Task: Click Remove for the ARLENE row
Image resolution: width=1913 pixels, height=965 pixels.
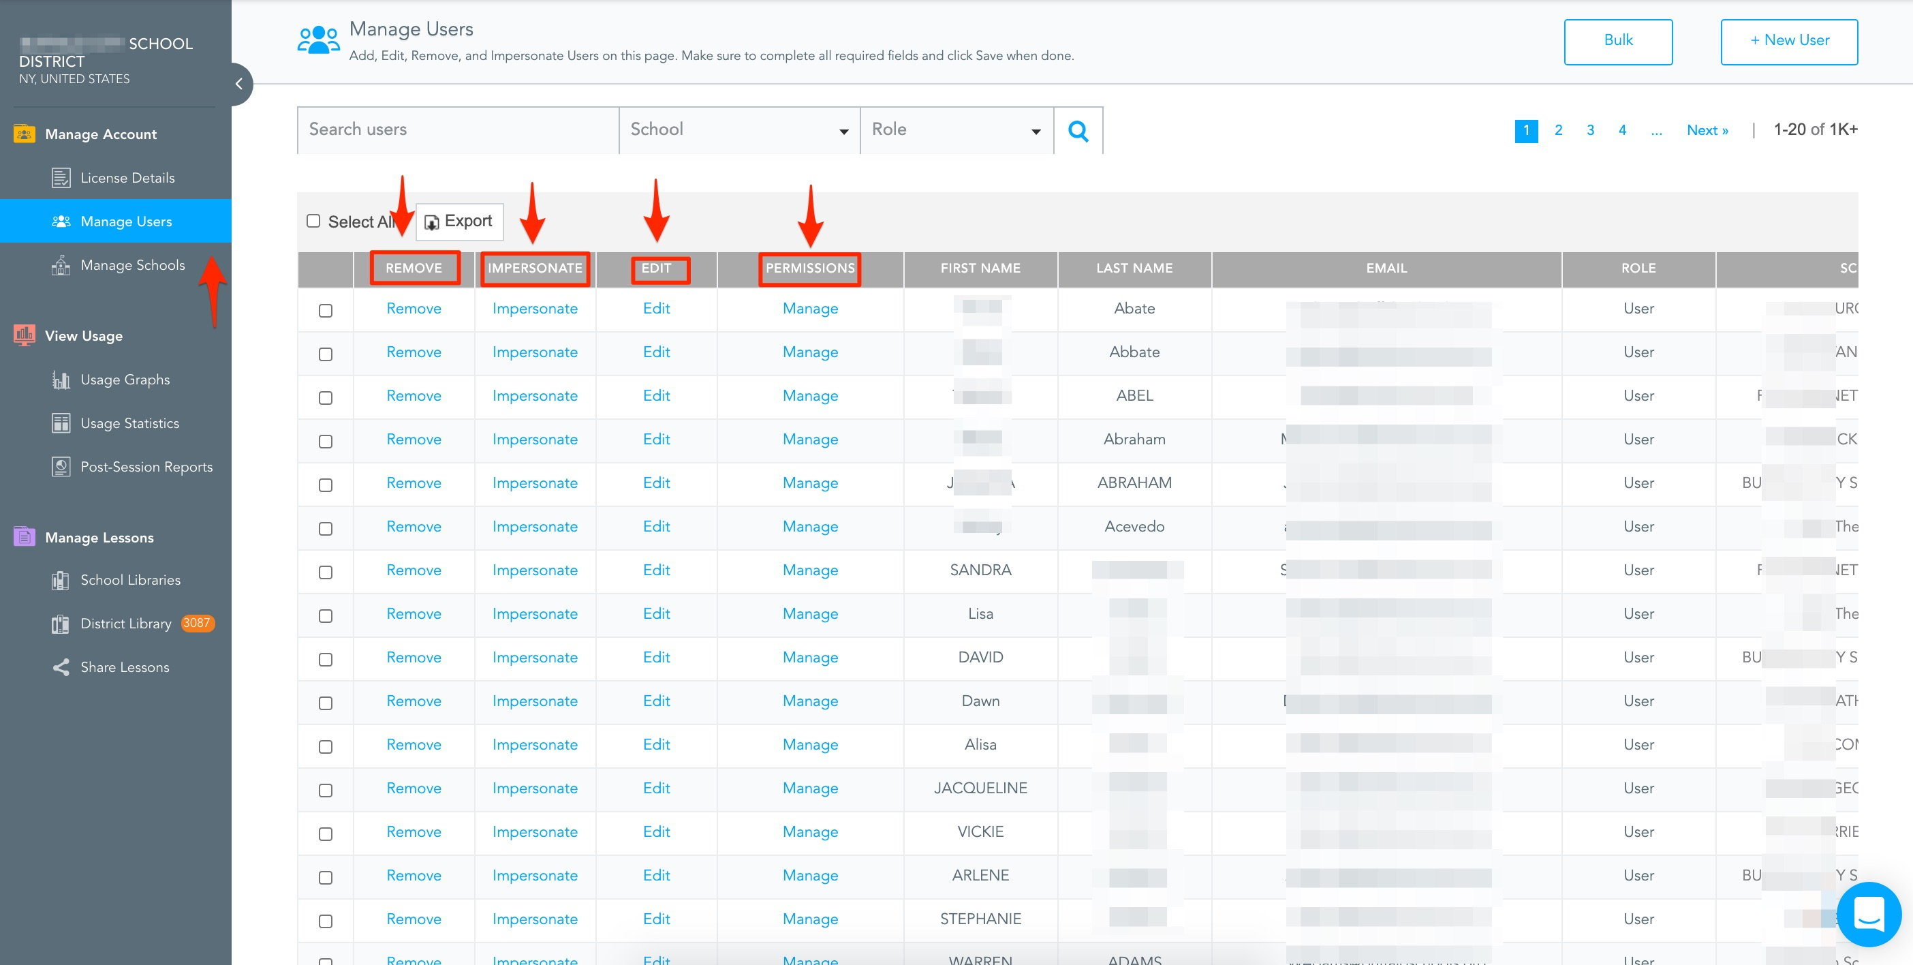Action: pos(414,875)
